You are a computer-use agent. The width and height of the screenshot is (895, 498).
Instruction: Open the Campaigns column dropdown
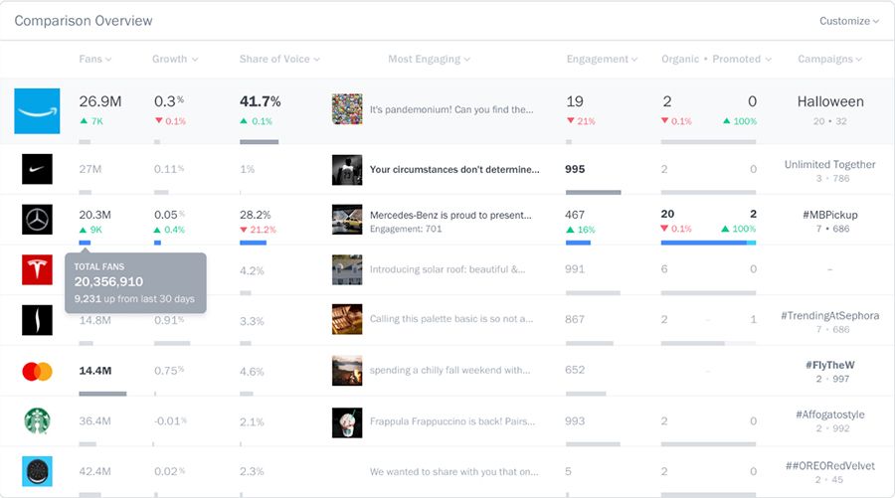tap(829, 59)
